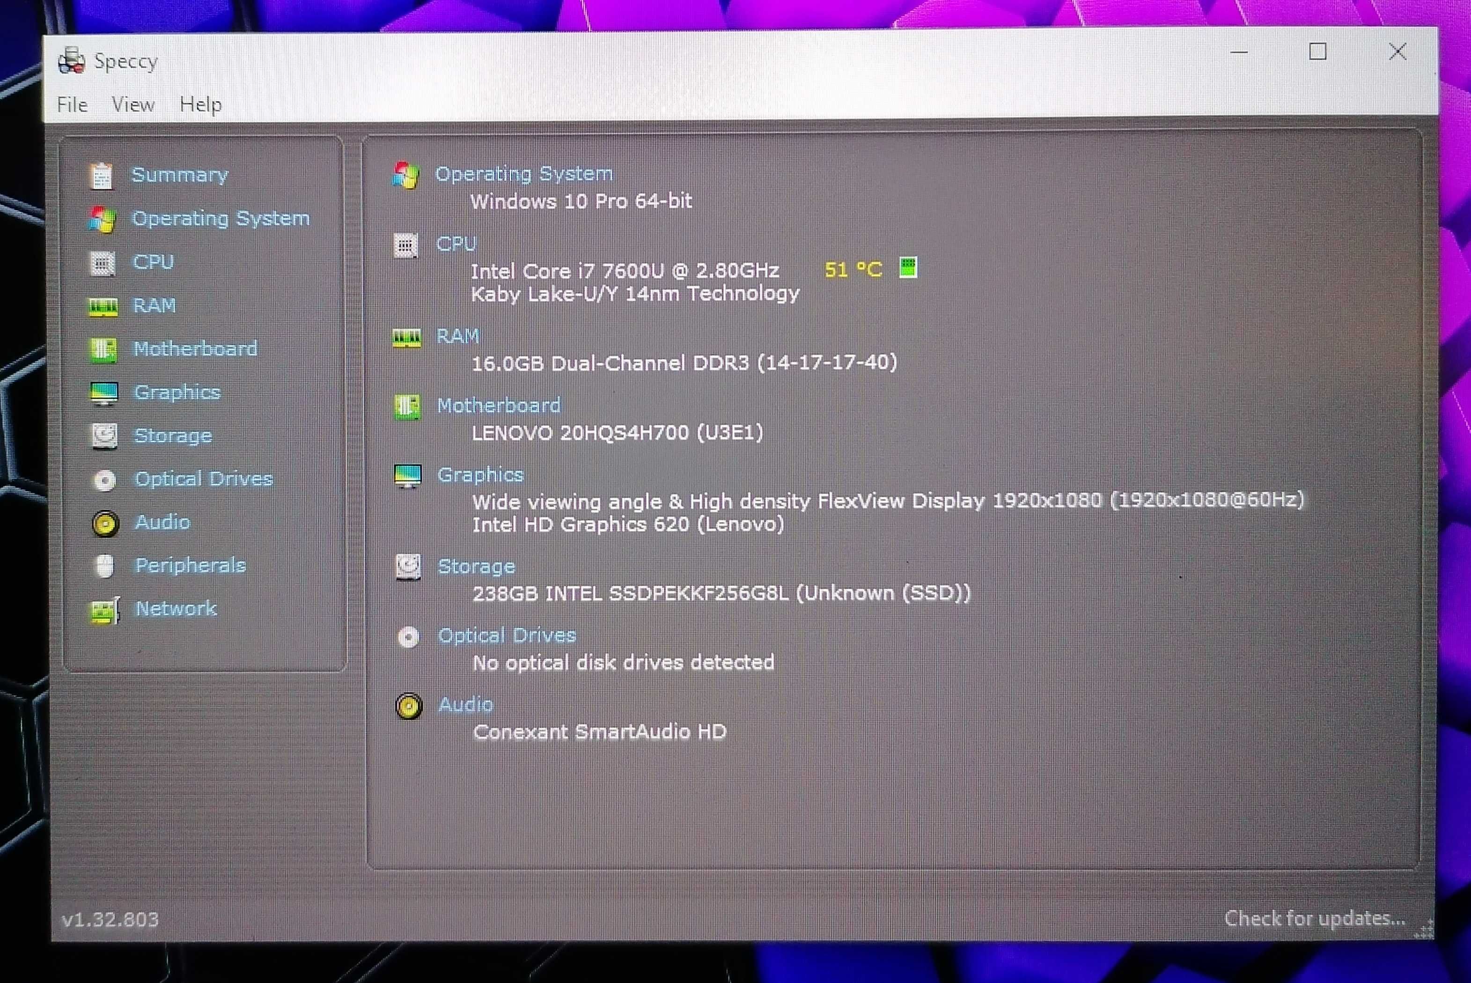This screenshot has width=1471, height=983.
Task: Click the LENOVO 20HQS4H700 motherboard text
Action: tap(618, 433)
